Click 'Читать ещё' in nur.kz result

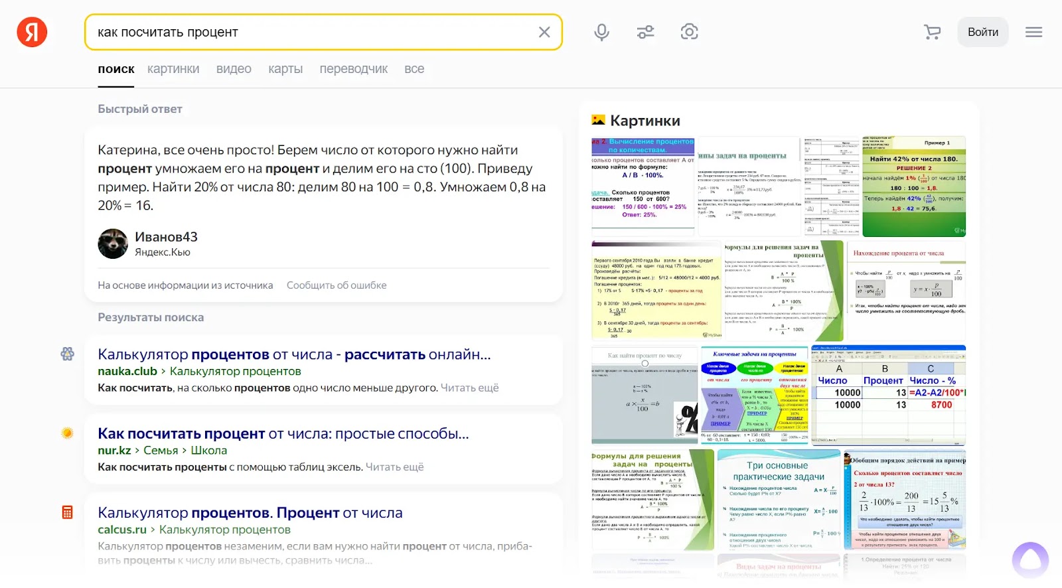tap(395, 467)
